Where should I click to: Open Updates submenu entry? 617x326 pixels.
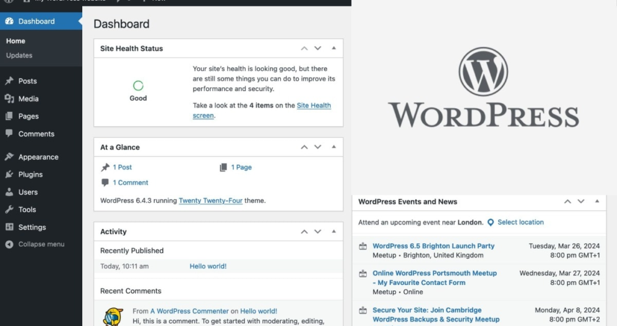click(x=19, y=55)
